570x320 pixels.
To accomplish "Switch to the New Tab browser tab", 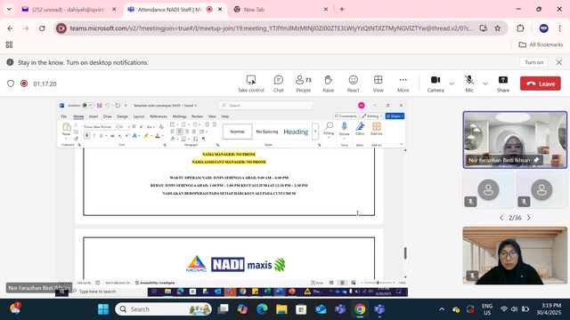I will pyautogui.click(x=280, y=10).
